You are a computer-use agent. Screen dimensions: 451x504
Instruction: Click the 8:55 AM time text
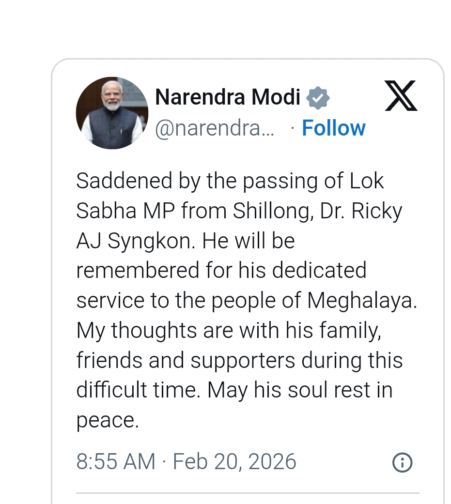pos(115,462)
